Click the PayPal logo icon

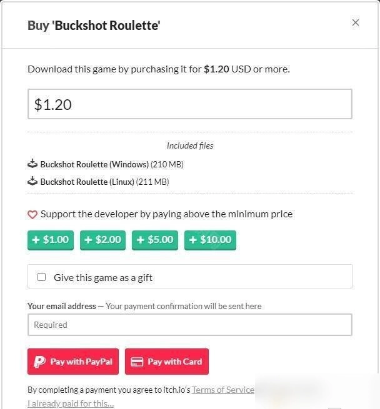click(x=40, y=362)
